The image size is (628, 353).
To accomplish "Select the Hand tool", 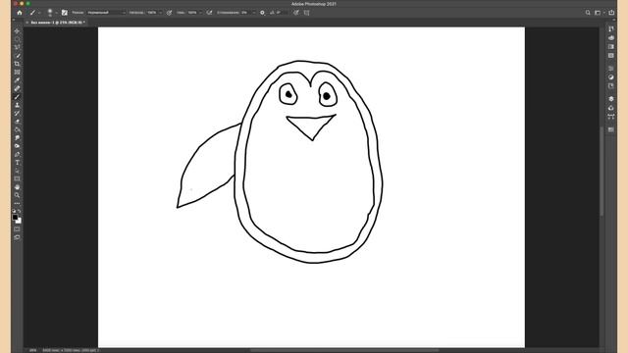I will coord(17,187).
